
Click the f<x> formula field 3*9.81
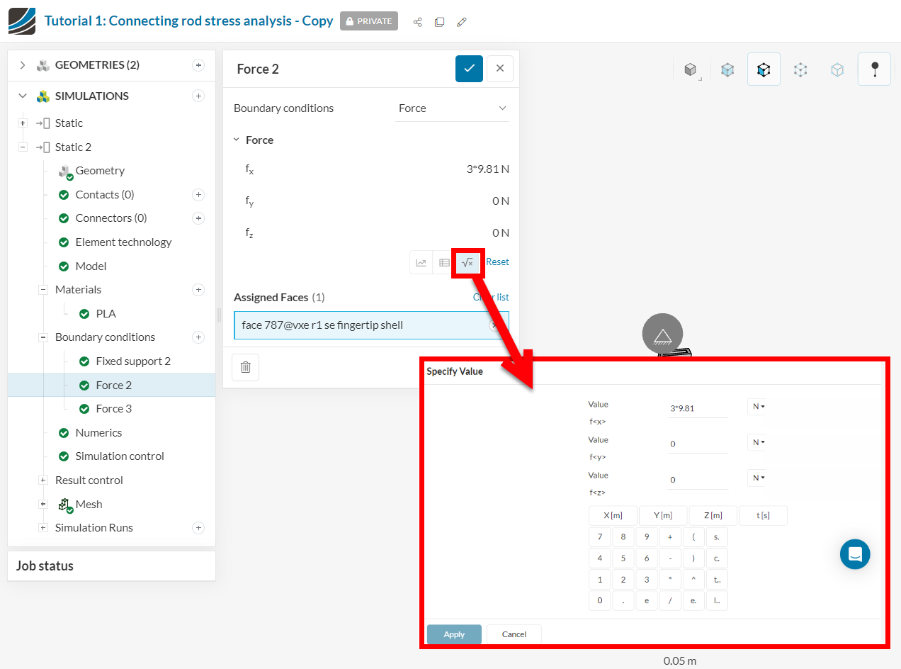pyautogui.click(x=698, y=409)
